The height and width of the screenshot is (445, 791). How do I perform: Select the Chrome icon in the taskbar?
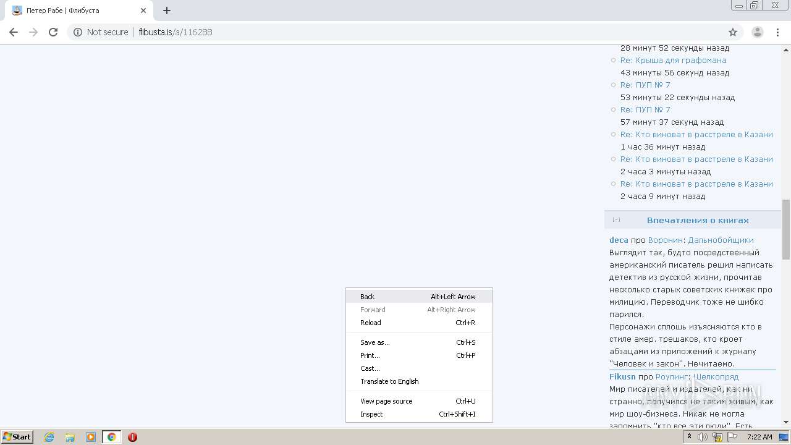112,437
